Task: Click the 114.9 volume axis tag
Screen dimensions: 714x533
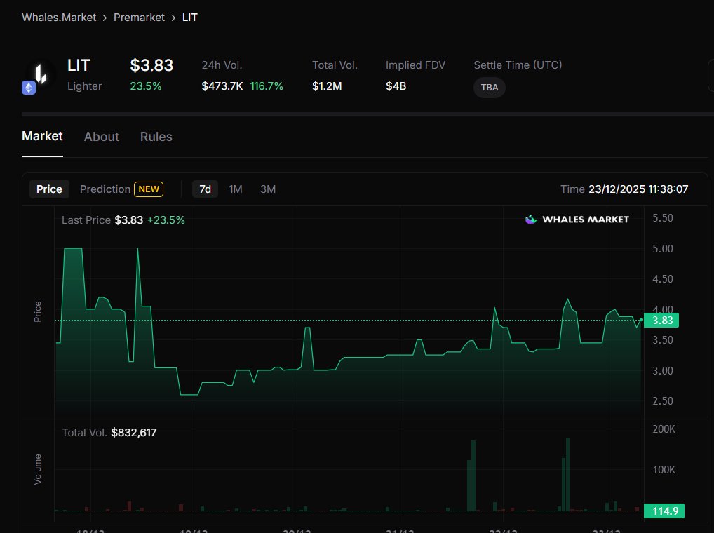Action: 664,511
